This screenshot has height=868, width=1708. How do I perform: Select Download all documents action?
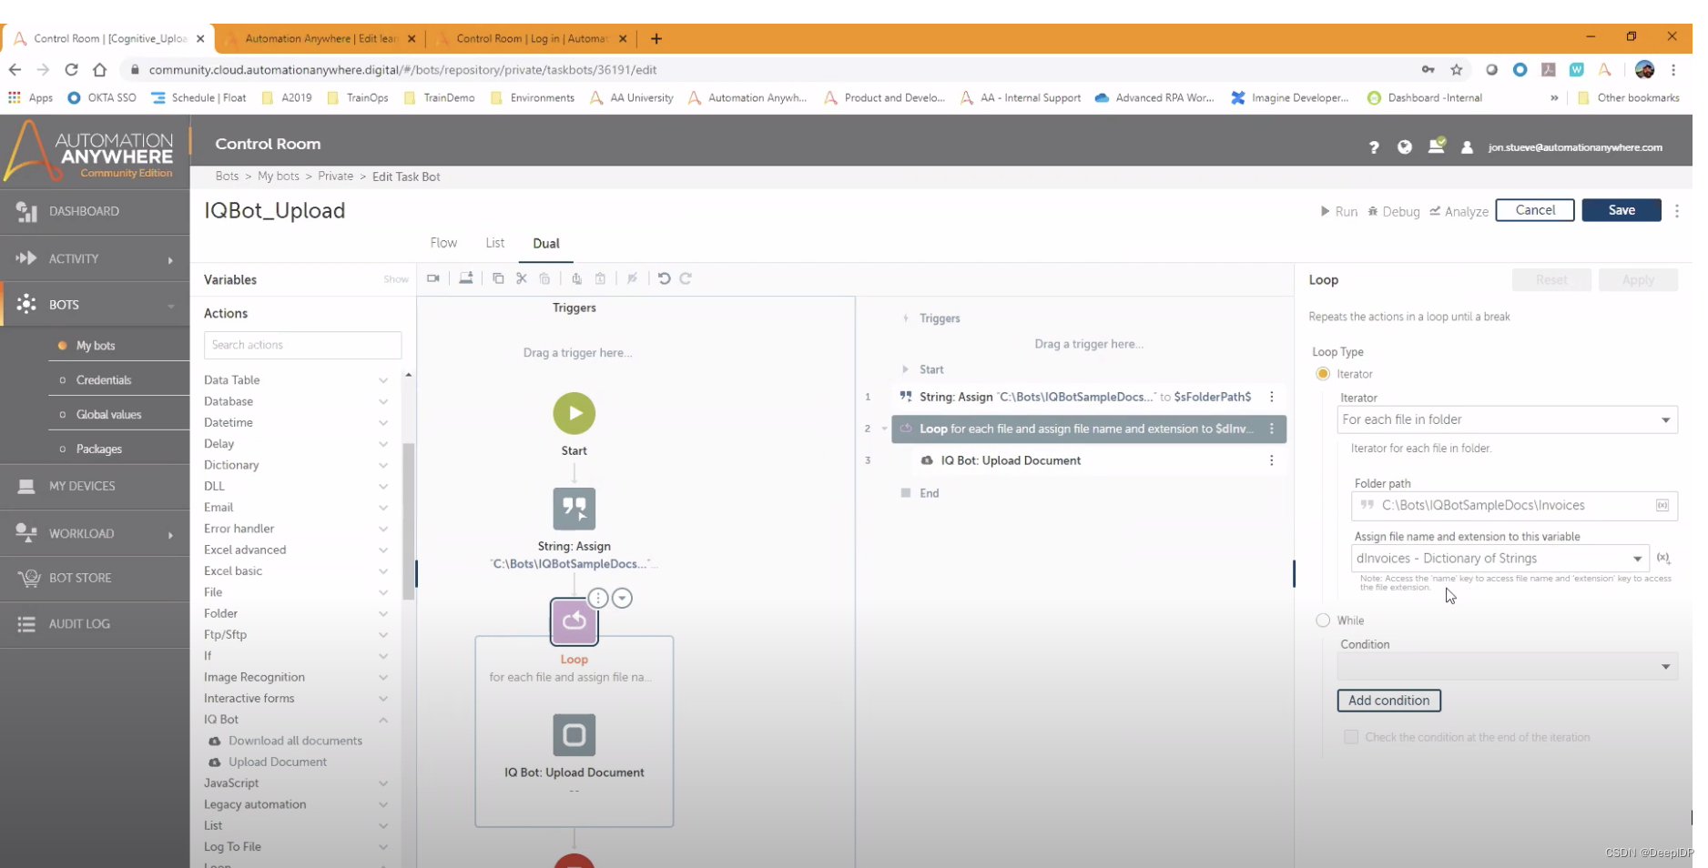tap(295, 741)
